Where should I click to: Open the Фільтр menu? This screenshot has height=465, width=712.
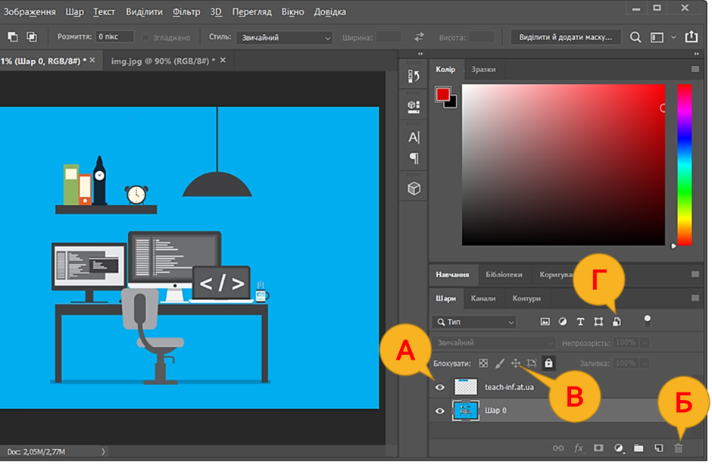pyautogui.click(x=186, y=12)
